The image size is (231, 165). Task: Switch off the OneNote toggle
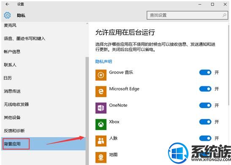[x=205, y=105]
